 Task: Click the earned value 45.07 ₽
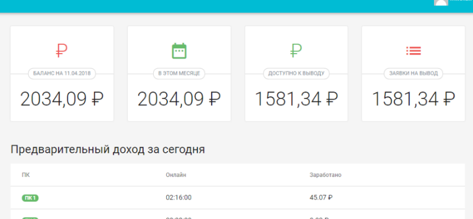tap(321, 198)
